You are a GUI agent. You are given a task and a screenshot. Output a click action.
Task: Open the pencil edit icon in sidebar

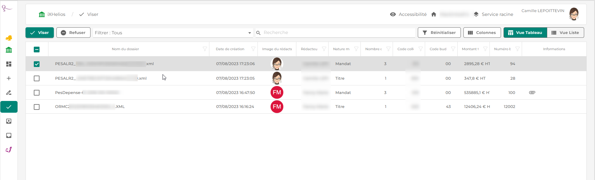tap(9, 93)
